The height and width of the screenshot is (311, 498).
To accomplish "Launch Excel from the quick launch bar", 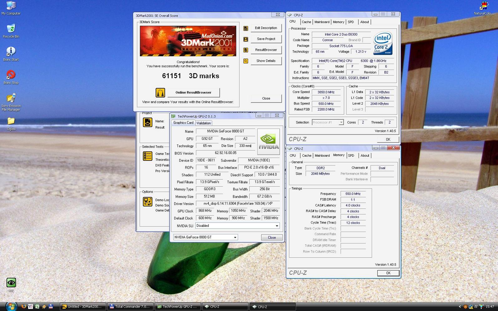I will tap(37, 307).
